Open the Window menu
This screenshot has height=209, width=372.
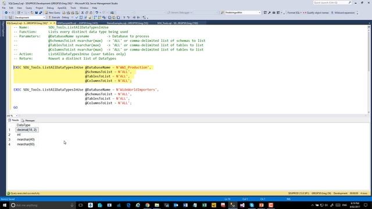tap(84, 8)
